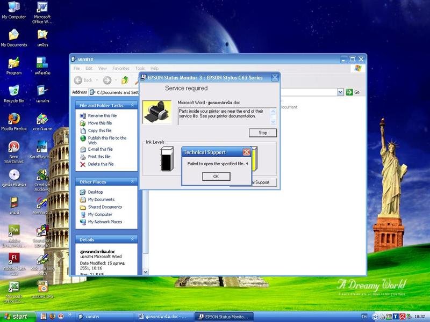Click the Firefox quick launch icon in taskbar

coord(52,317)
